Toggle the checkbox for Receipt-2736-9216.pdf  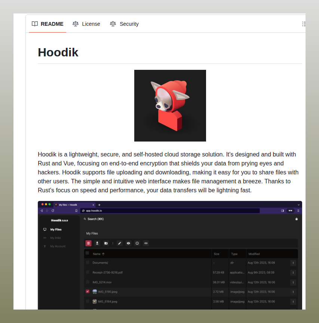pos(88,272)
